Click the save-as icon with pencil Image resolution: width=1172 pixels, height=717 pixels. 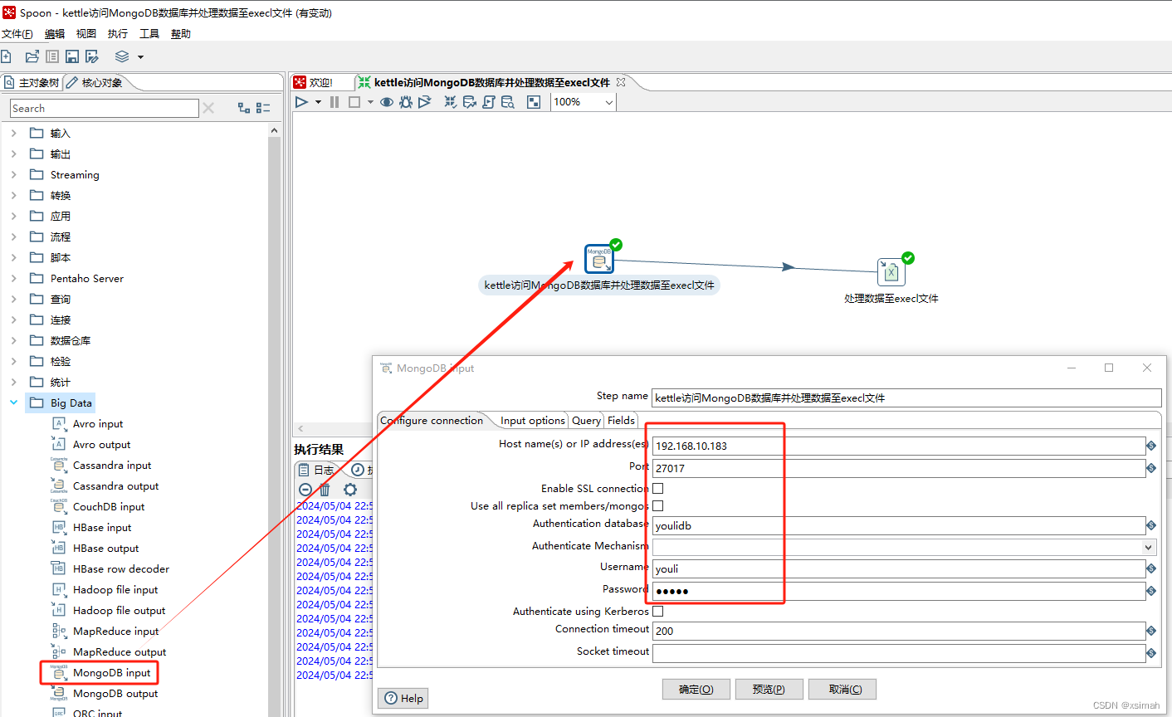point(92,56)
